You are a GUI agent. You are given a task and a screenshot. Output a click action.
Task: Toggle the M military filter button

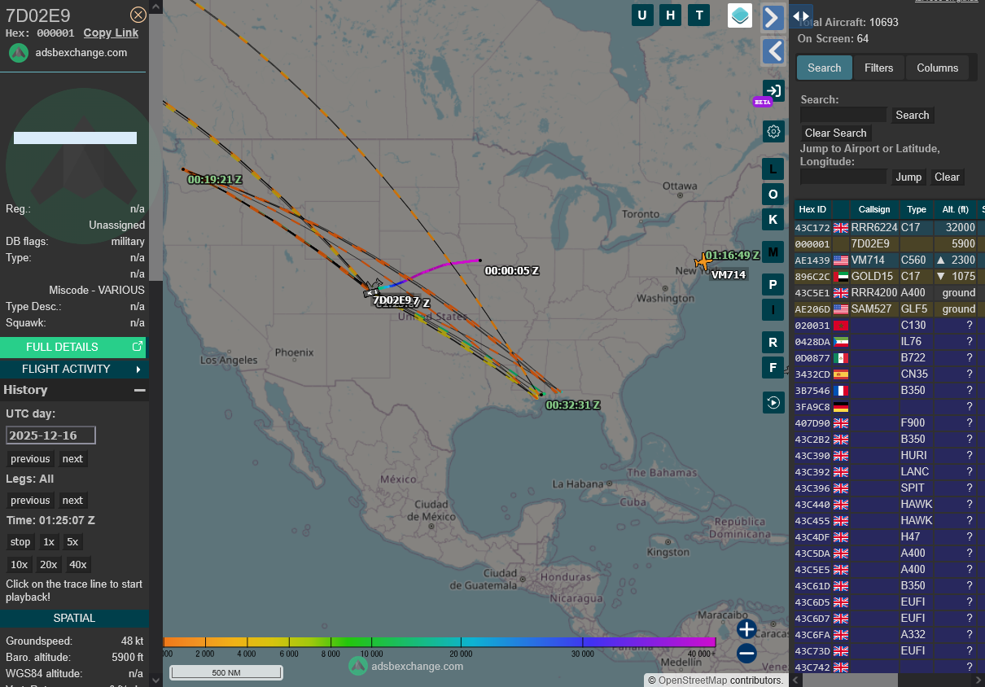pos(773,251)
